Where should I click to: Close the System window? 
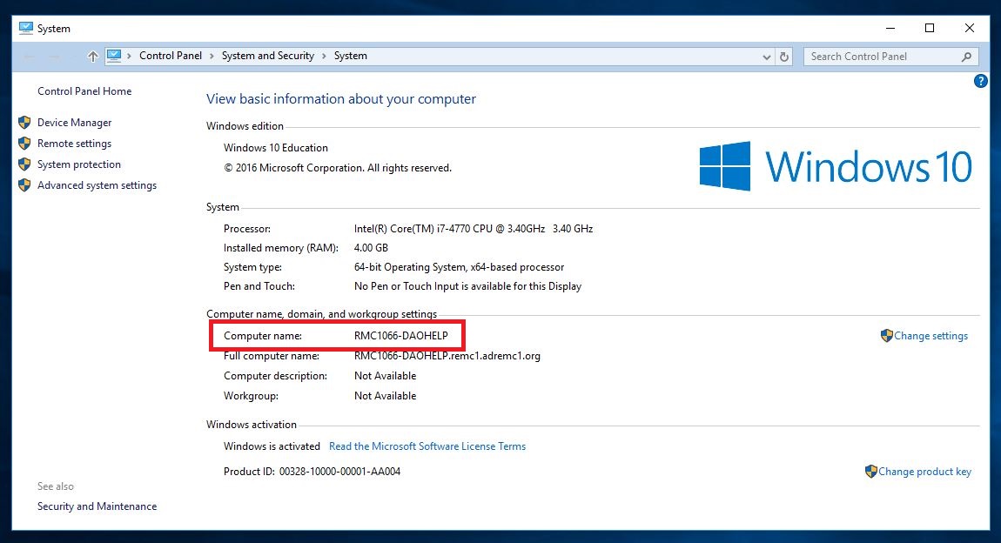pyautogui.click(x=969, y=28)
